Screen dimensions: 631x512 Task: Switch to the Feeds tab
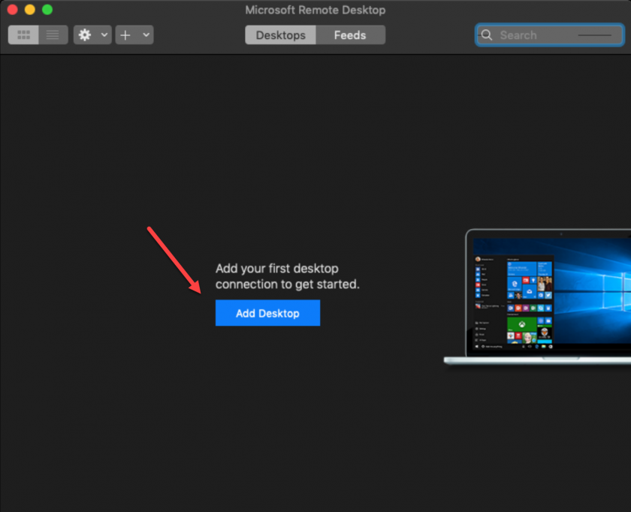[350, 35]
